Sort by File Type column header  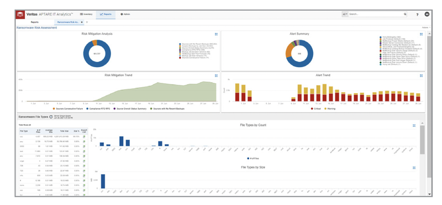(23, 131)
